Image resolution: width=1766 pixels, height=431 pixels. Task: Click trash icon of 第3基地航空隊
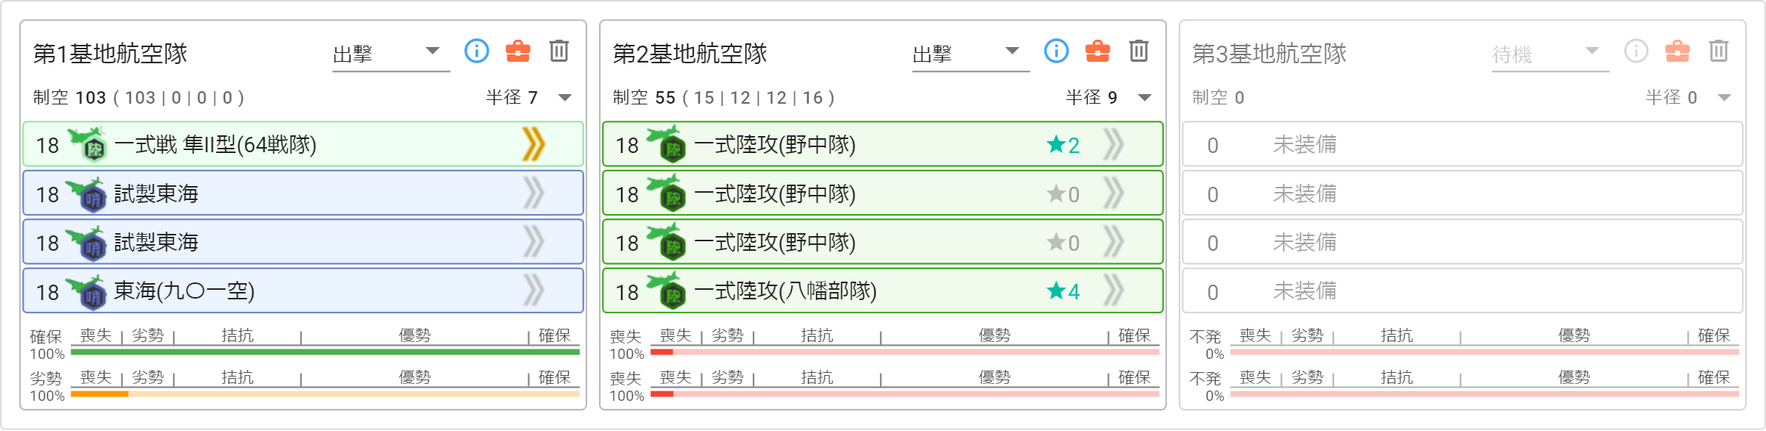[1719, 51]
